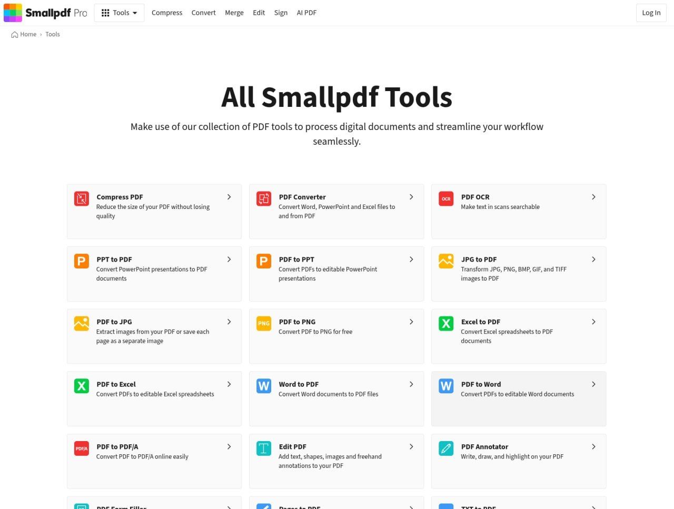
Task: Click the Word to PDF icon
Action: pyautogui.click(x=264, y=386)
